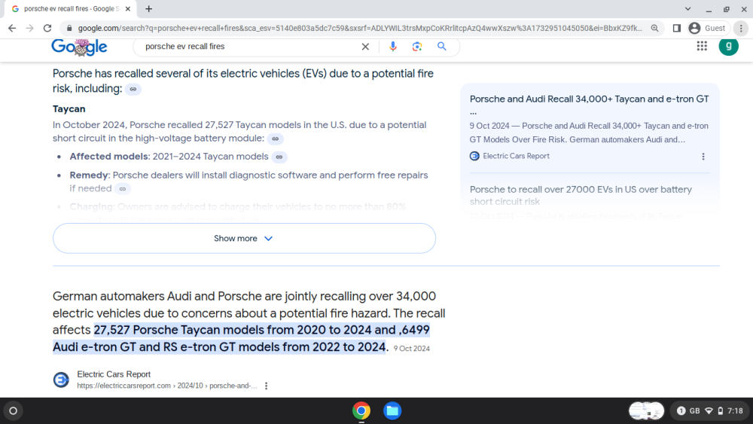Click the address bar URL

tap(360, 29)
